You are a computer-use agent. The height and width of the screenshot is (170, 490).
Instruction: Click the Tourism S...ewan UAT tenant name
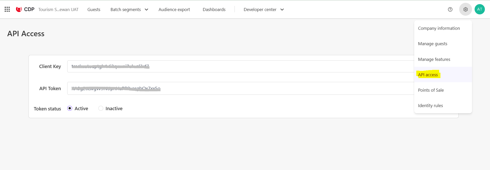click(58, 10)
